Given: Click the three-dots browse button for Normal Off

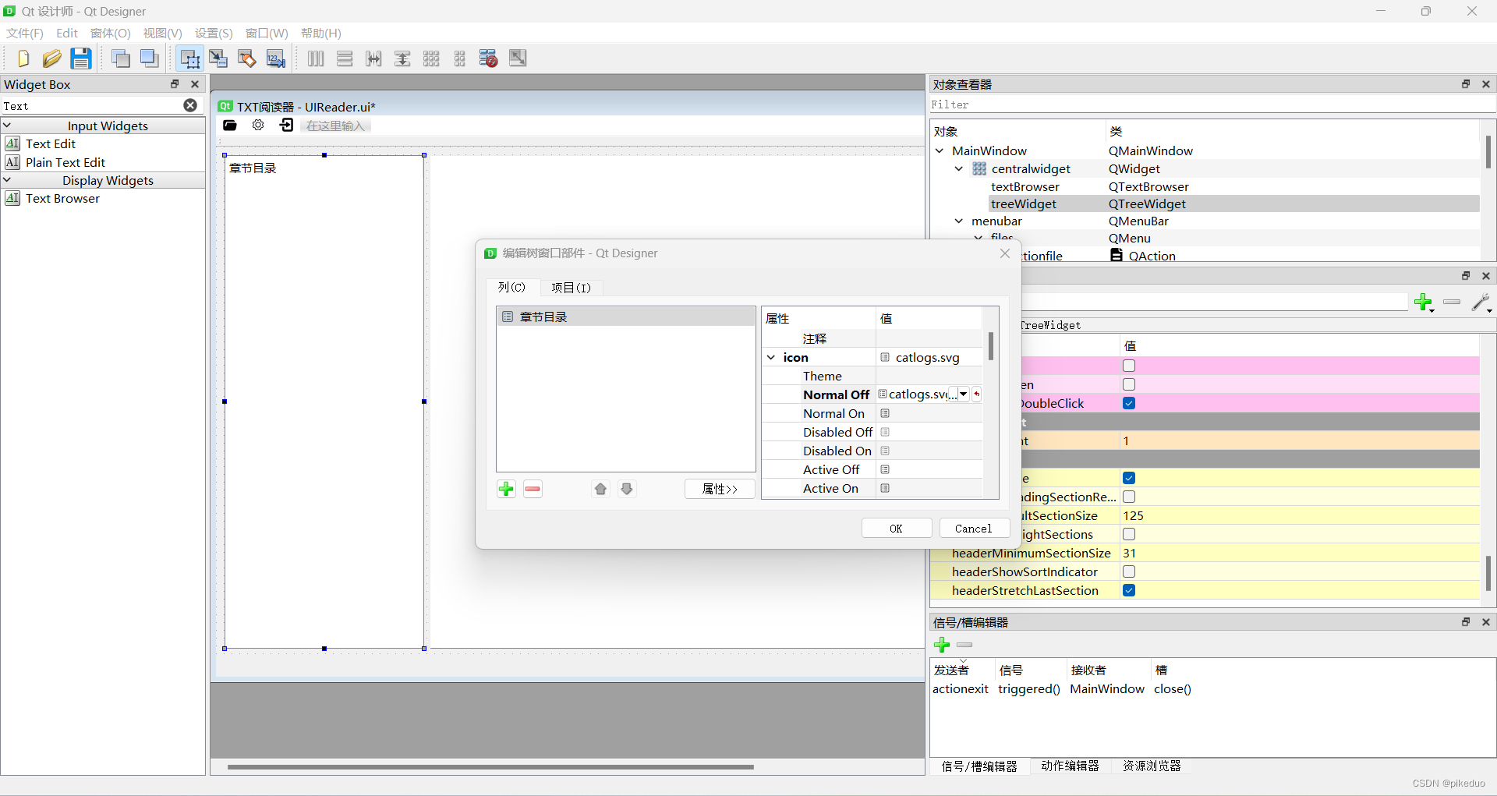Looking at the screenshot, I should [953, 394].
